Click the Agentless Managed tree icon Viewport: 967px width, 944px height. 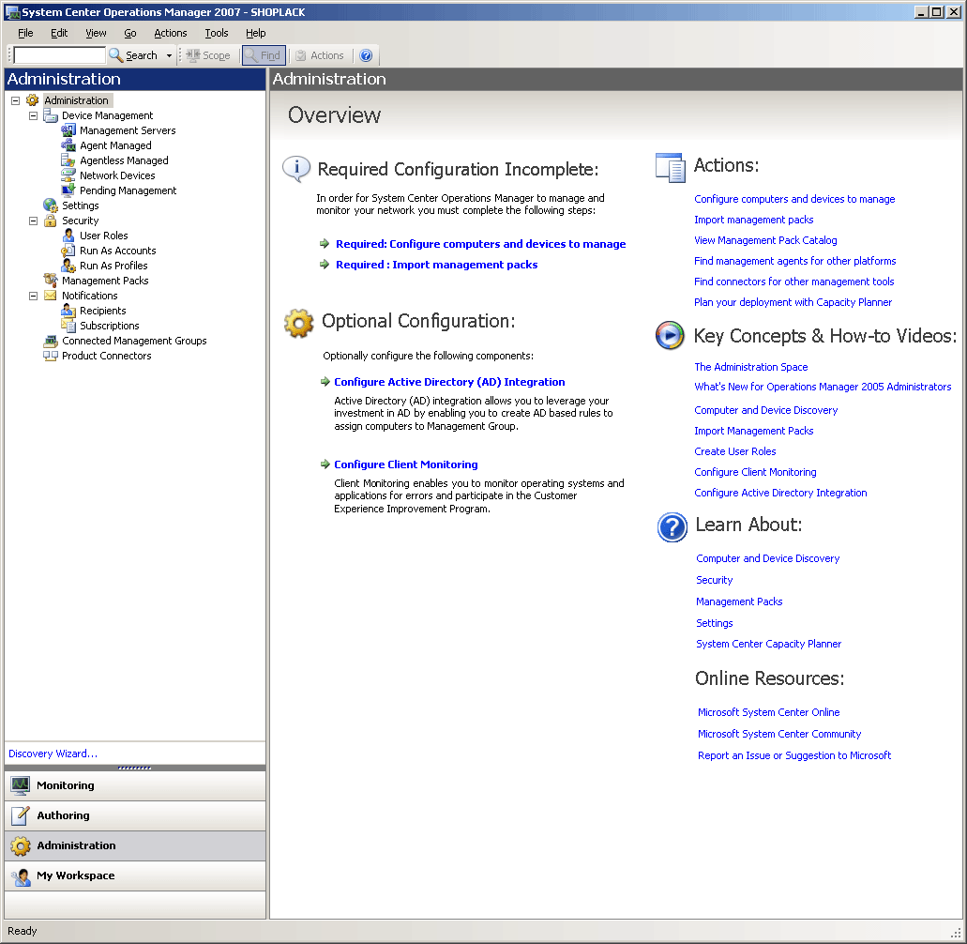pyautogui.click(x=68, y=160)
